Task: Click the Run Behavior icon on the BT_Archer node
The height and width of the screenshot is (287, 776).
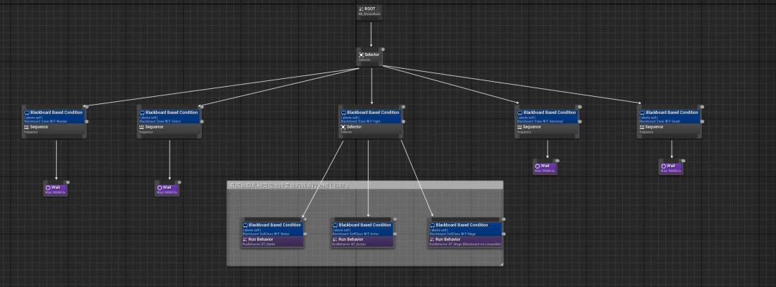Action: tap(335, 240)
